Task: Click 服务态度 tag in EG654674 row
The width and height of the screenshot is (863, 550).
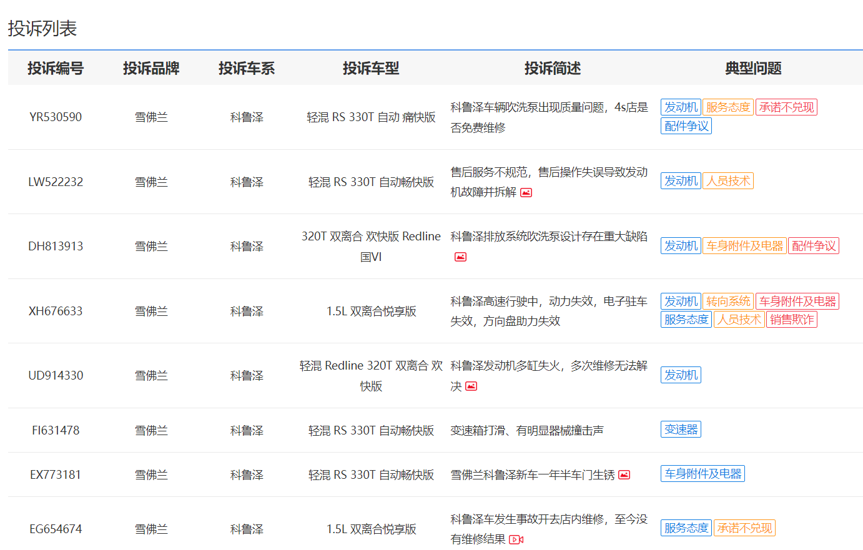Action: click(x=686, y=528)
